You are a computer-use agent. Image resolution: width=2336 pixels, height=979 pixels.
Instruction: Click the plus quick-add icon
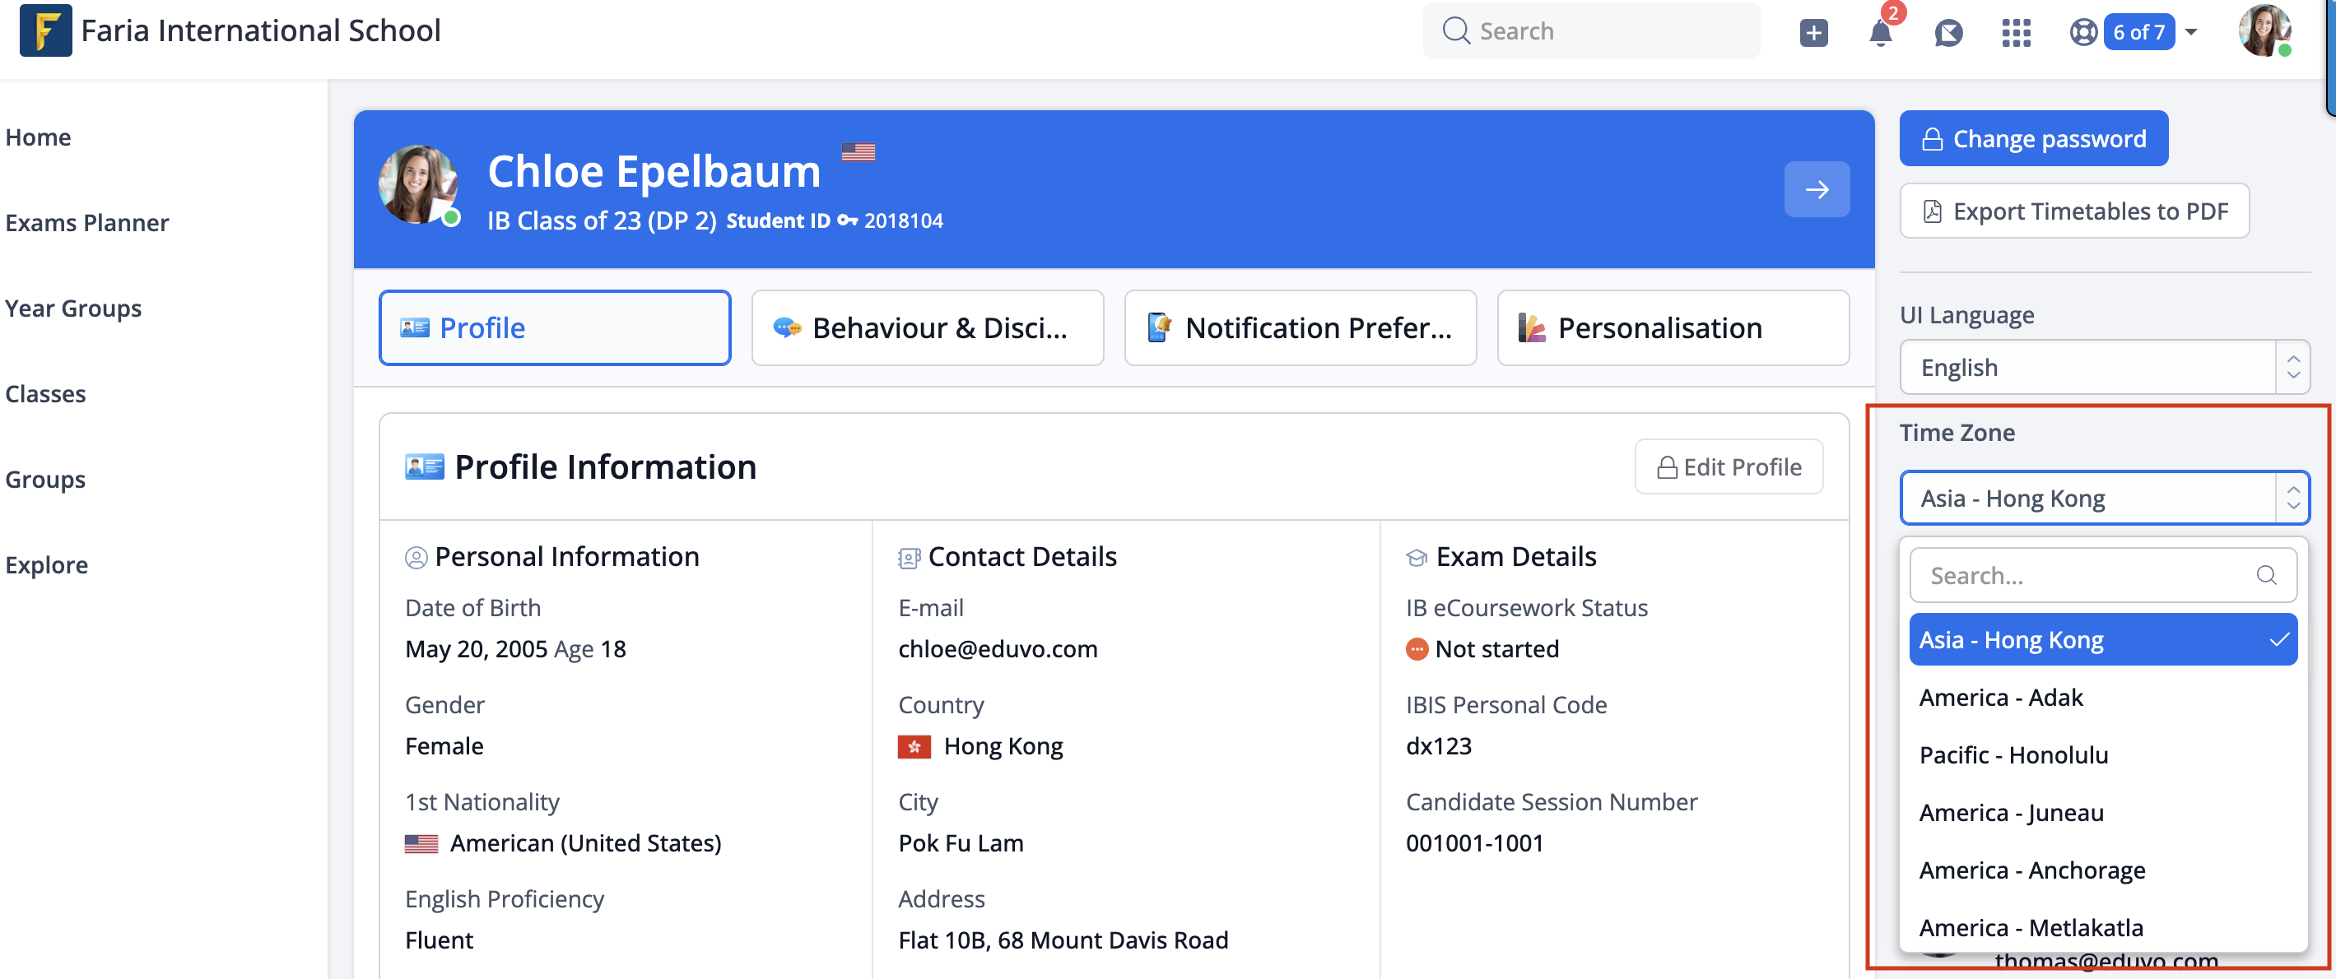click(1812, 33)
